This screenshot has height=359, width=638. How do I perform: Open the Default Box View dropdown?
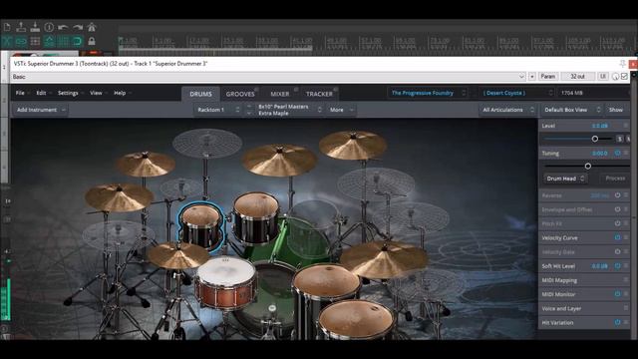571,110
